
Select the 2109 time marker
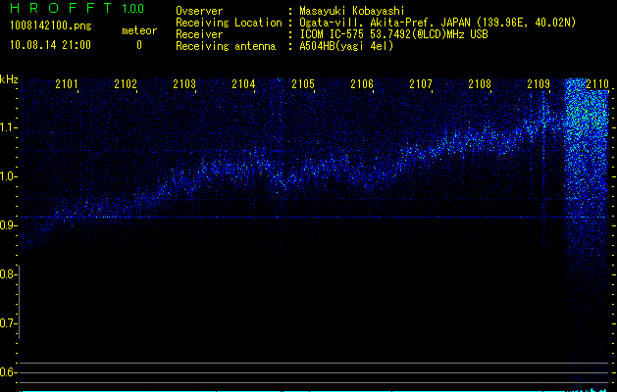click(539, 85)
